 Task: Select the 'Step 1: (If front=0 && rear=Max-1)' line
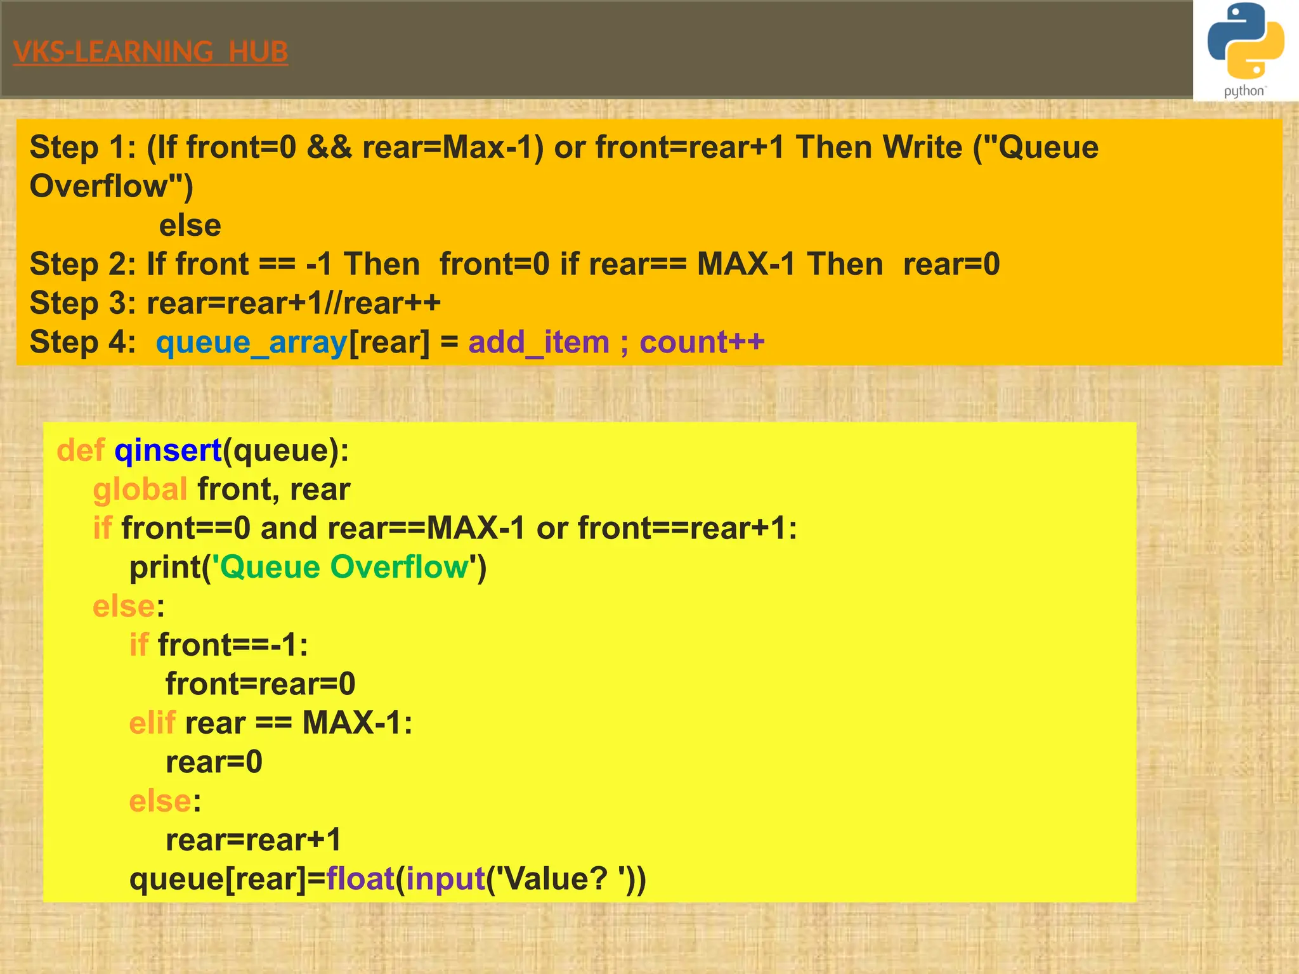(x=564, y=147)
